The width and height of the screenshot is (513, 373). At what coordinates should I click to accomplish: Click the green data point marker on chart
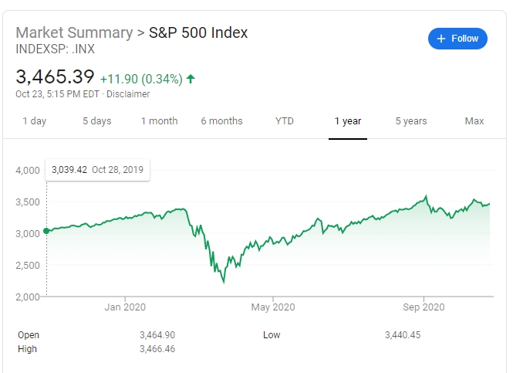coord(46,230)
